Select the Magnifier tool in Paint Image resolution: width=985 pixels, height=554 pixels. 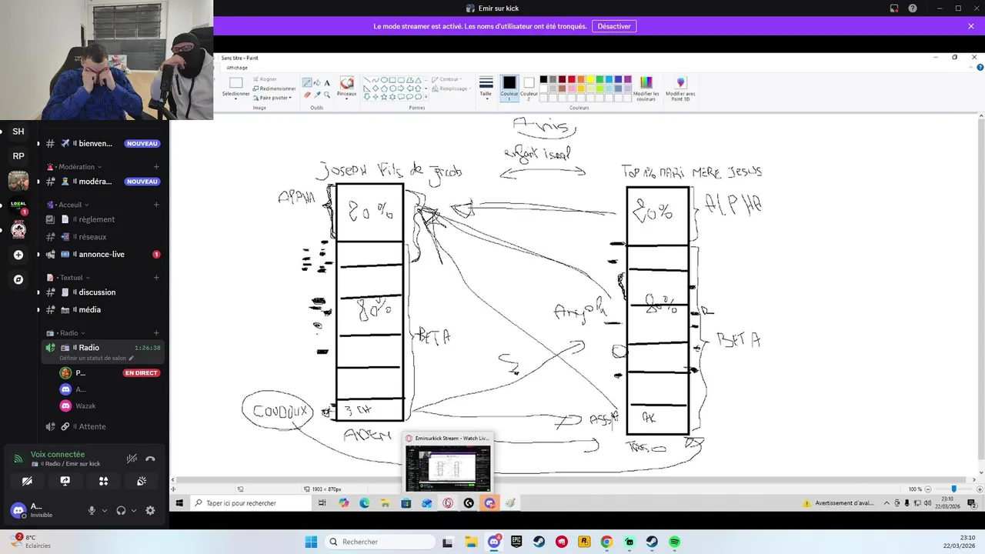(327, 95)
